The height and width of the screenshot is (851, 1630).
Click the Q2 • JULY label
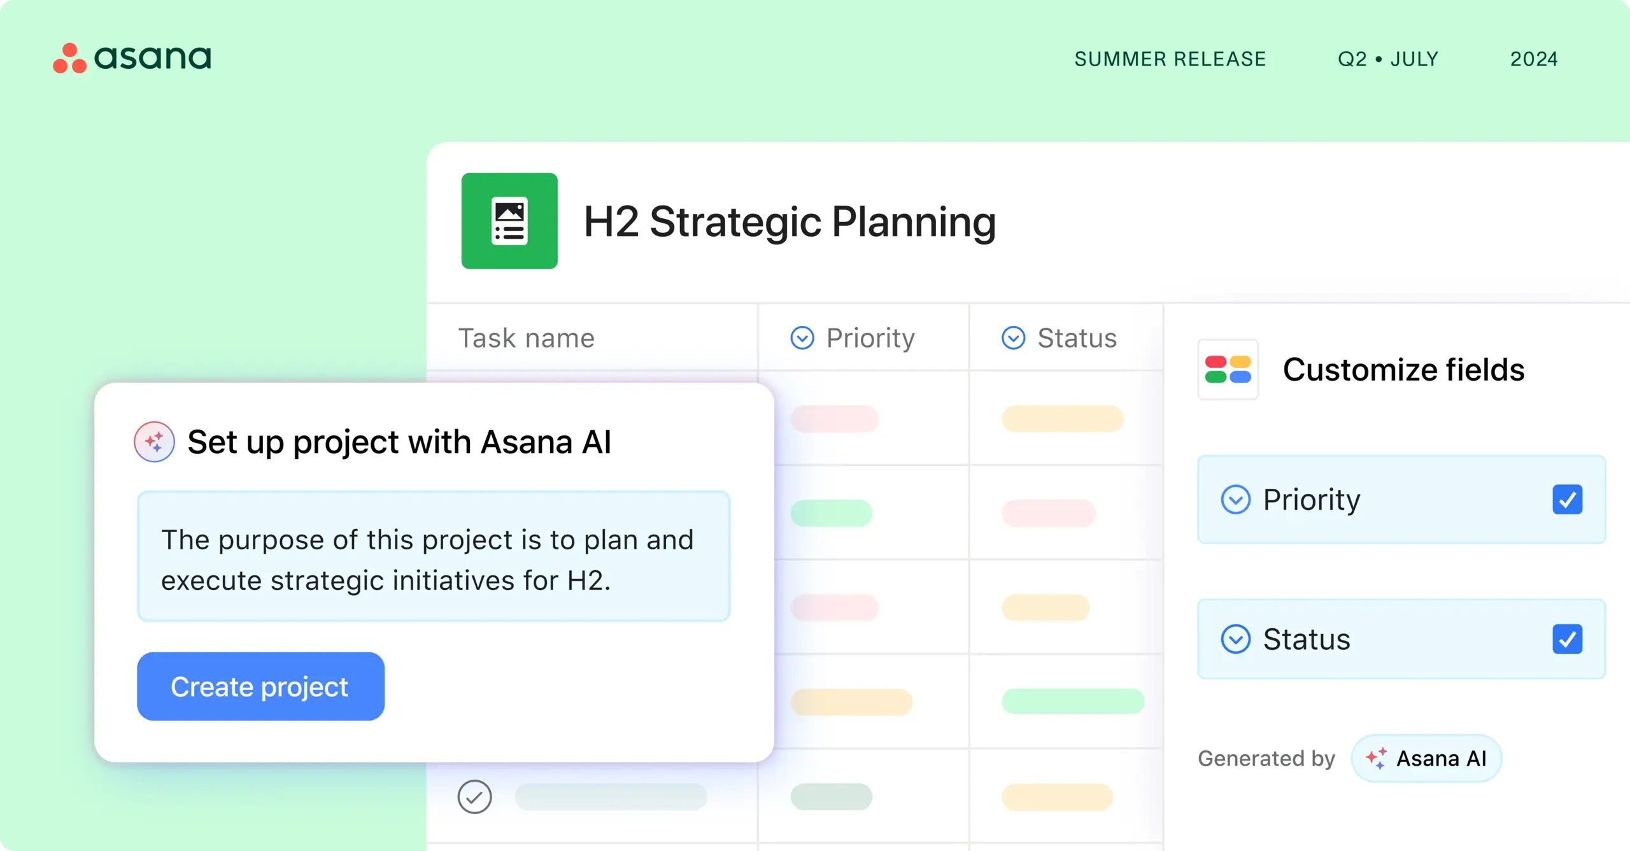[1388, 59]
